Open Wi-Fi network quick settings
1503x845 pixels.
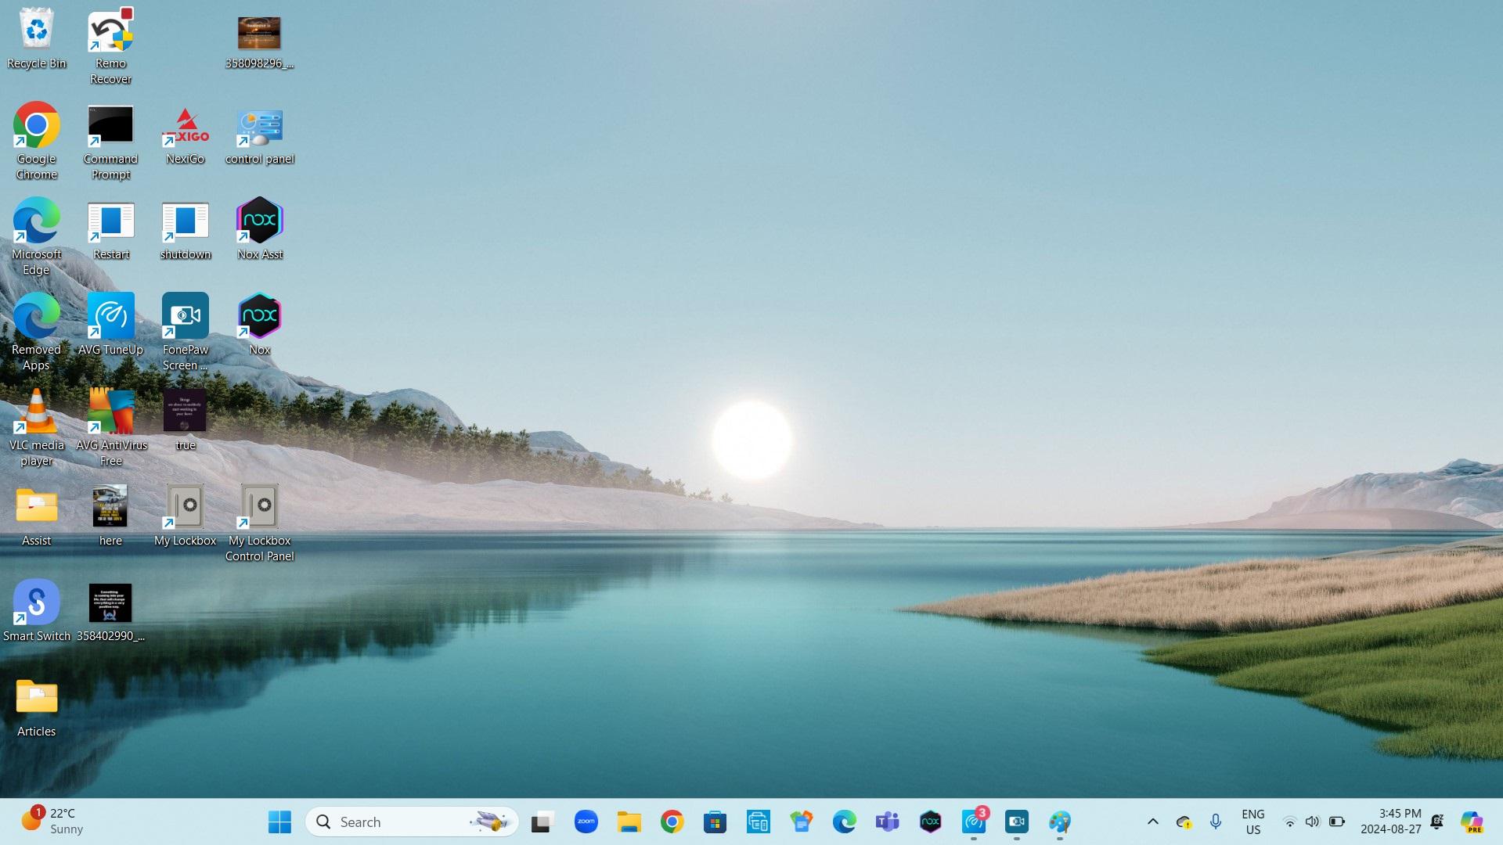point(1289,822)
